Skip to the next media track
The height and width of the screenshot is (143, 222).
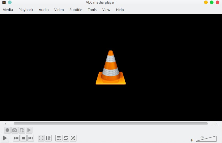click(31, 138)
